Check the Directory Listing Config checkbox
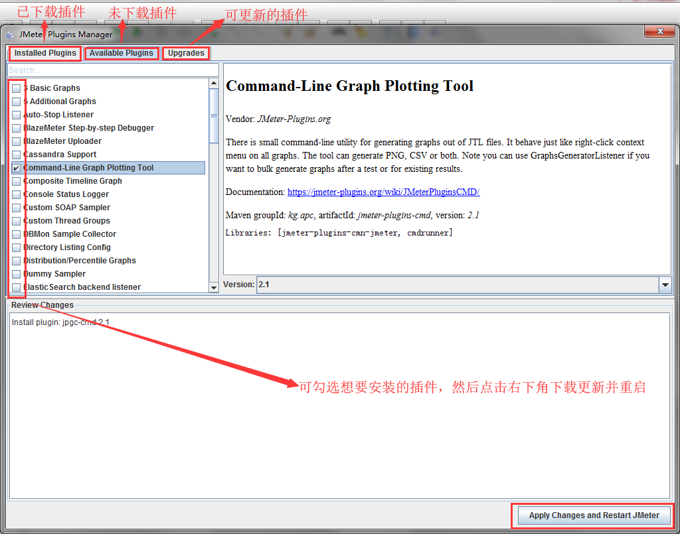Viewport: 680px width, 534px height. click(17, 247)
